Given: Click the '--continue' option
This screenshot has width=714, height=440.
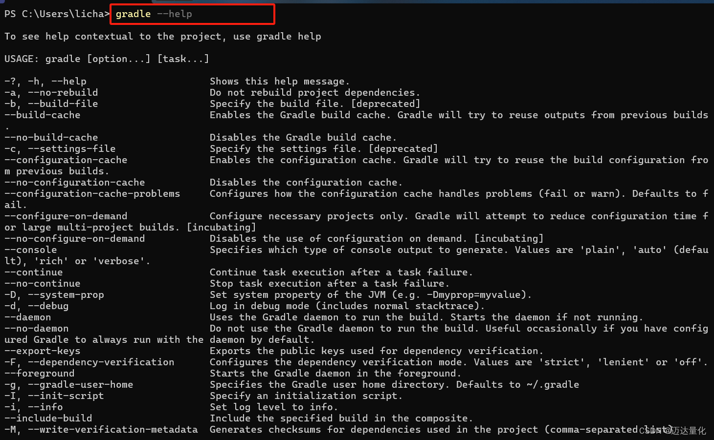Looking at the screenshot, I should tap(34, 272).
